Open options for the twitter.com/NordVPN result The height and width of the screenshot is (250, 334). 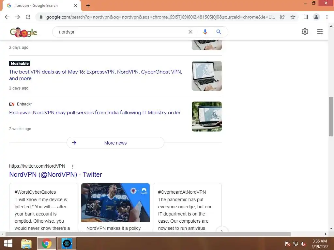(73, 166)
